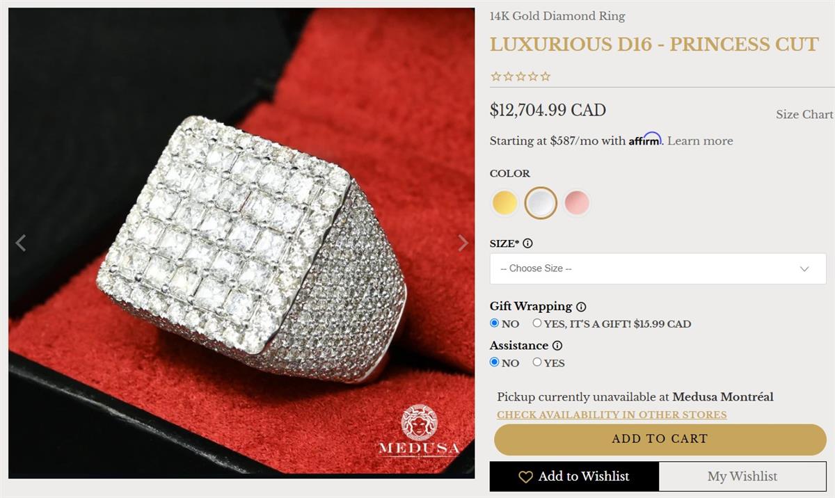
Task: Select NO for Gift Wrapping
Action: pyautogui.click(x=495, y=323)
